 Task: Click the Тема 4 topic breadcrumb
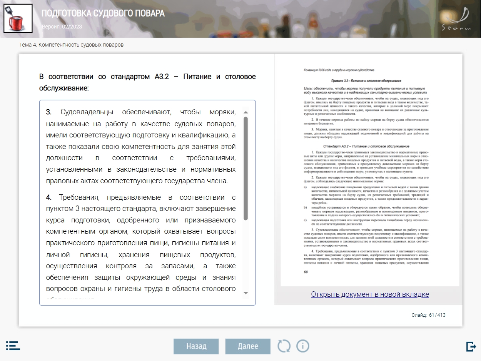tap(72, 45)
